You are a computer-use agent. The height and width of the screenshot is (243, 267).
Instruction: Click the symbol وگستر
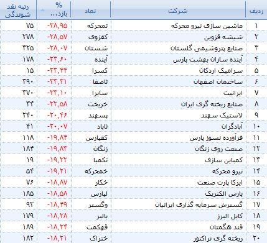(98, 204)
